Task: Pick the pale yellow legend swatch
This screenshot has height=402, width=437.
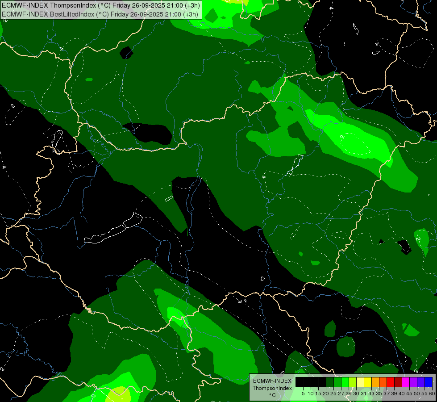Action: (360, 382)
